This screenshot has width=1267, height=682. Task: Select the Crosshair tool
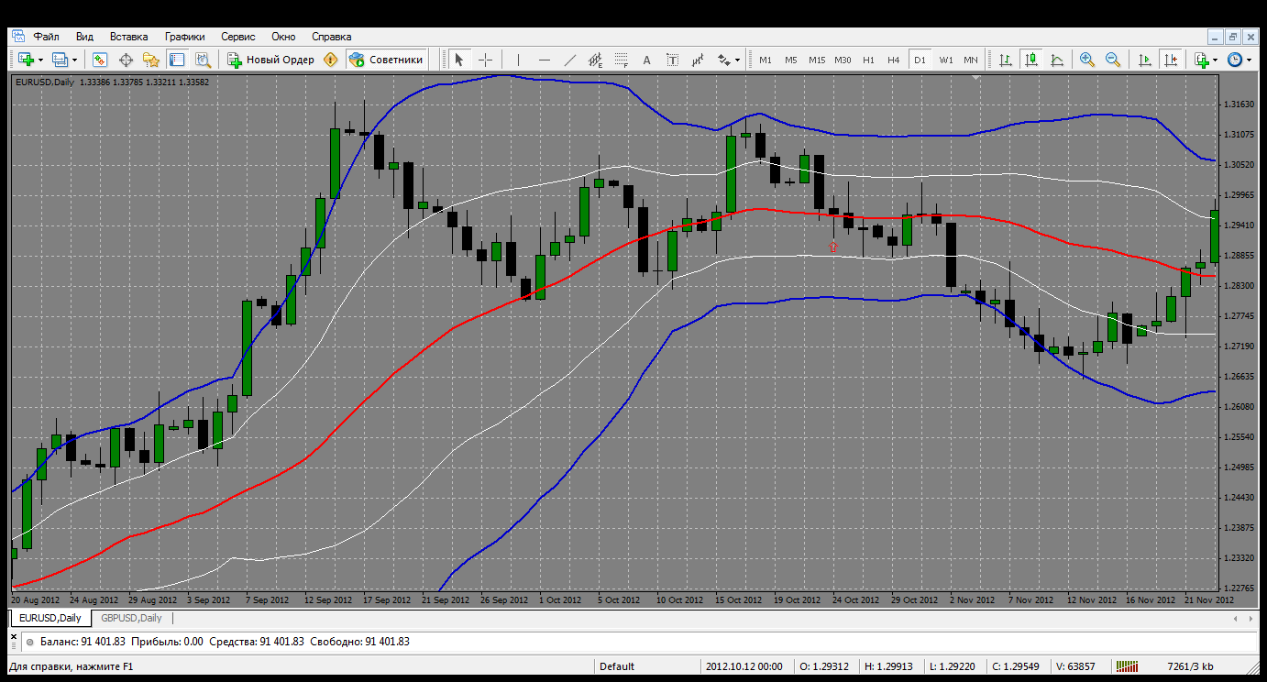[485, 60]
